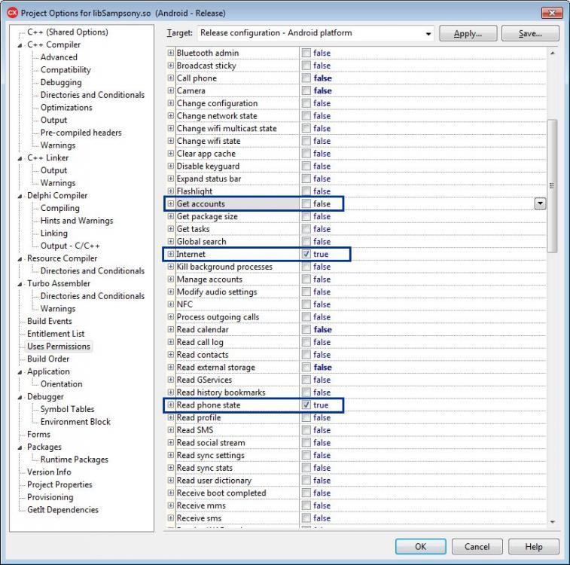570x565 pixels.
Task: Expand the Read phone state permission row
Action: [170, 405]
